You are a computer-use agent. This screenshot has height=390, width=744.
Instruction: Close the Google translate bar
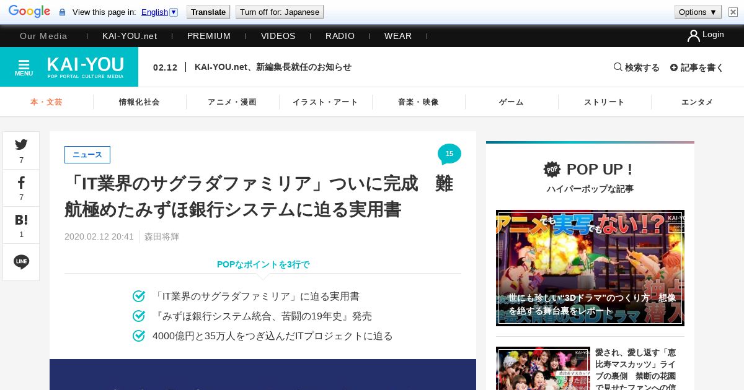coord(733,12)
